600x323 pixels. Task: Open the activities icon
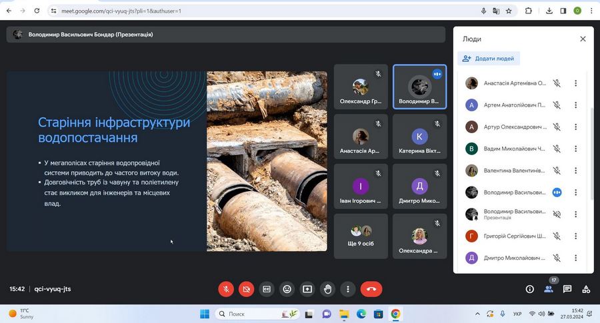(x=586, y=289)
